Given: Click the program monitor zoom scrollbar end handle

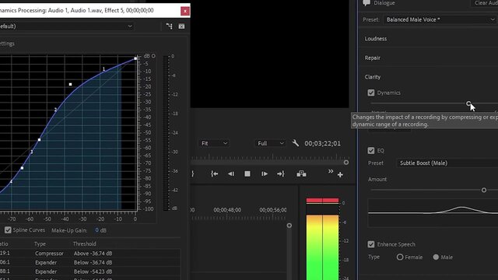Looking at the screenshot, I should pos(346,163).
